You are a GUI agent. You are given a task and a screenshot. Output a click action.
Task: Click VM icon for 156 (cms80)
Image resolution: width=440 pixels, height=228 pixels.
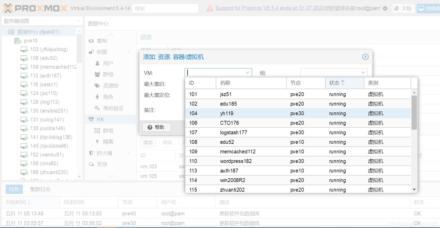24,164
